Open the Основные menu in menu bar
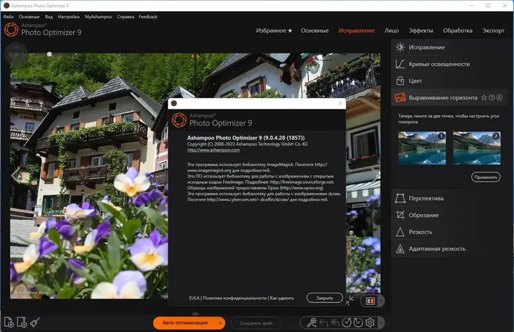 click(x=29, y=17)
